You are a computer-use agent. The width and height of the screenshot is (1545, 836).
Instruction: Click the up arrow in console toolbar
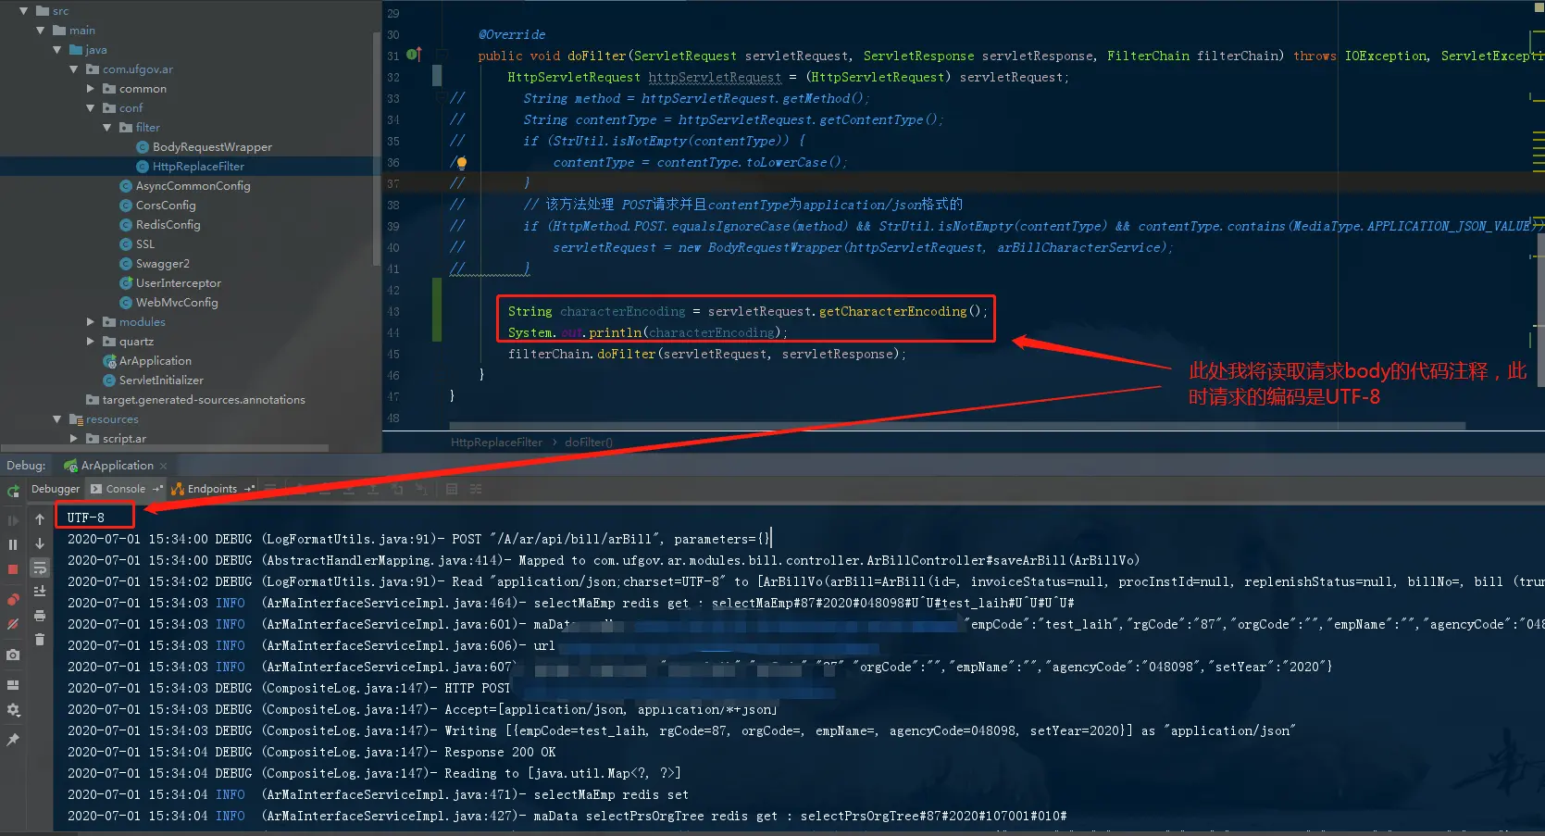coord(40,520)
